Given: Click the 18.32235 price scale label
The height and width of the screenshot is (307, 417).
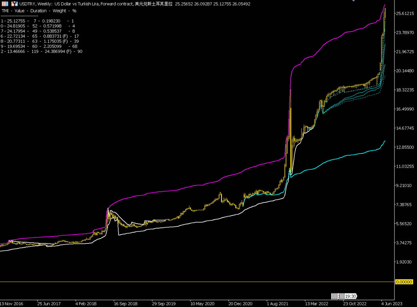Looking at the screenshot, I should 405,90.
